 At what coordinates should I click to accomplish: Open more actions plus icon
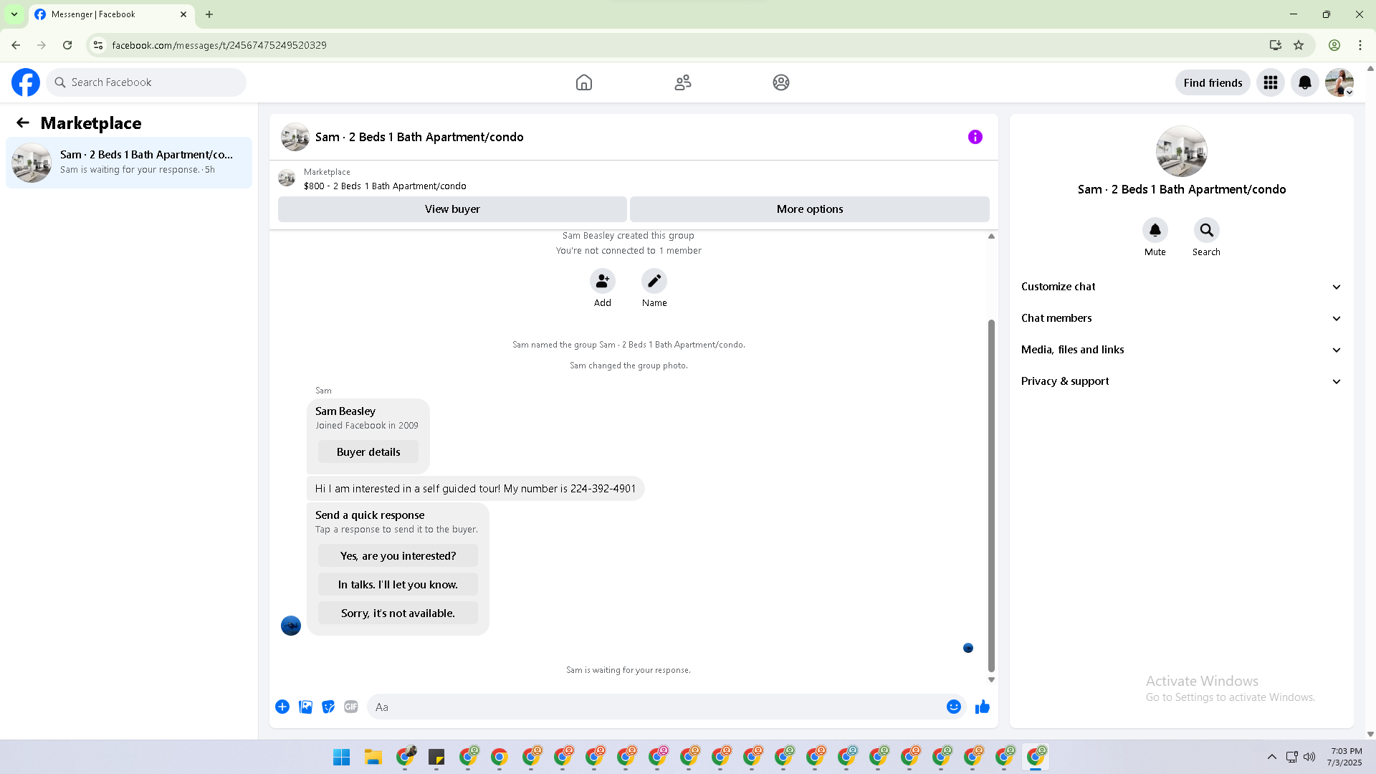282,707
